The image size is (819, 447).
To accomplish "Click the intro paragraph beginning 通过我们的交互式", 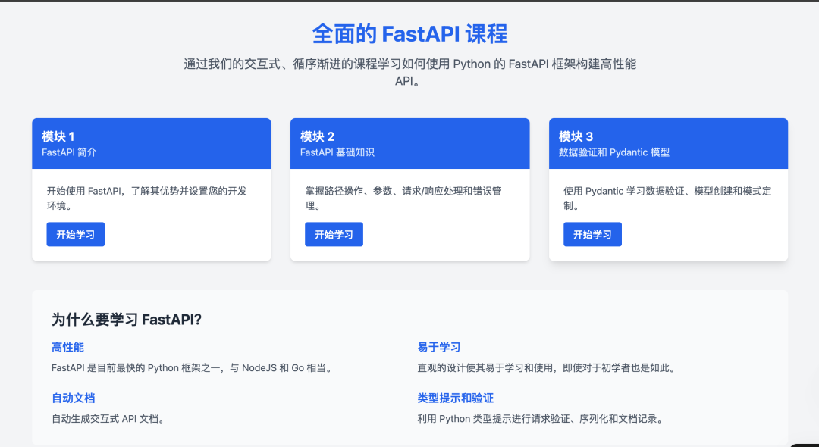I will tap(409, 73).
